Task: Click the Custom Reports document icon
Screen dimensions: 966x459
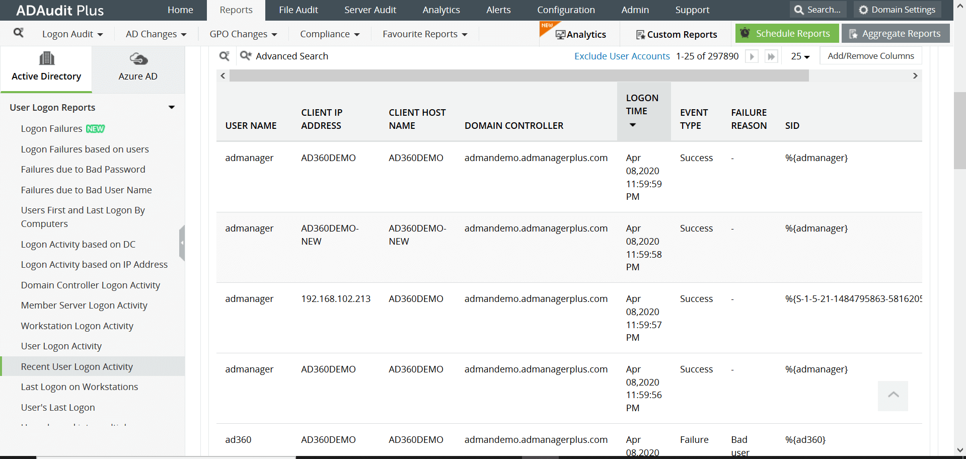Action: click(x=640, y=35)
